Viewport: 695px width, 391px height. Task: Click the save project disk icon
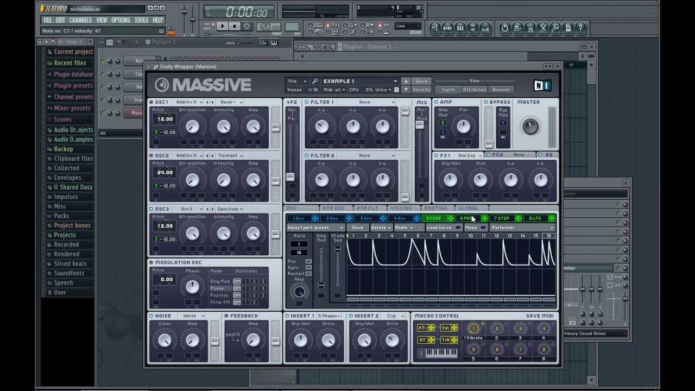point(517,28)
